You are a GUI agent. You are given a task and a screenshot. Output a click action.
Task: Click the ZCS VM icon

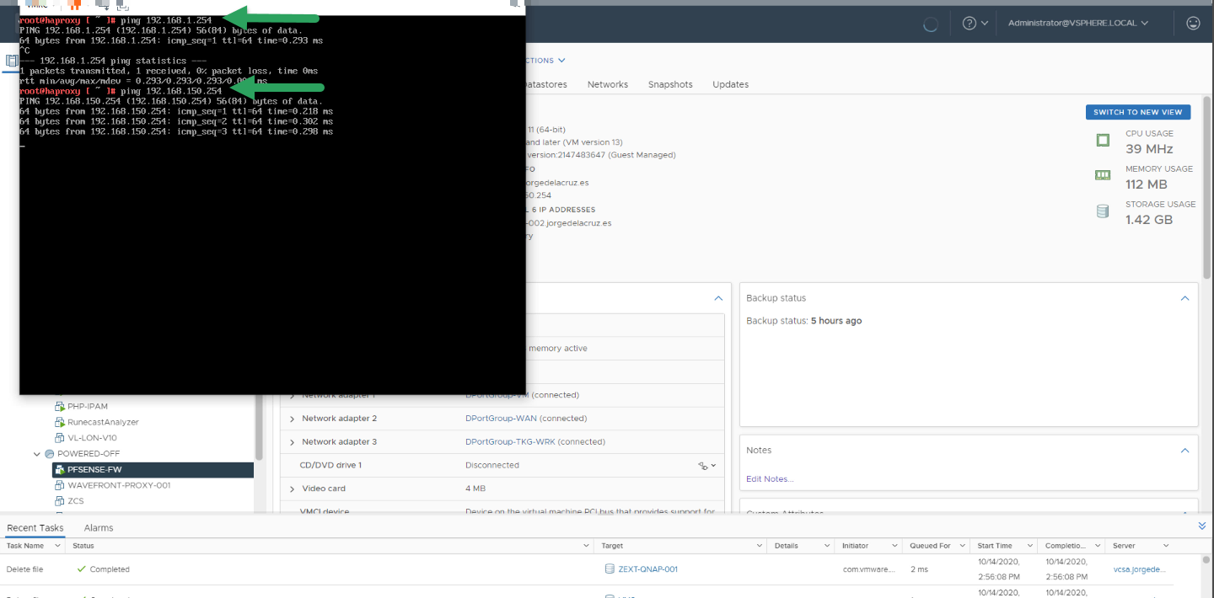[x=60, y=501]
